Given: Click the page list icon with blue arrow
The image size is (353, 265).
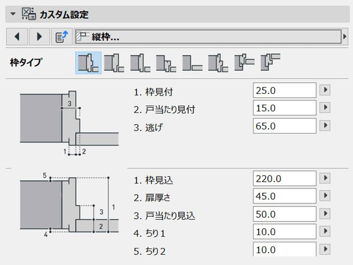Looking at the screenshot, I should (62, 36).
